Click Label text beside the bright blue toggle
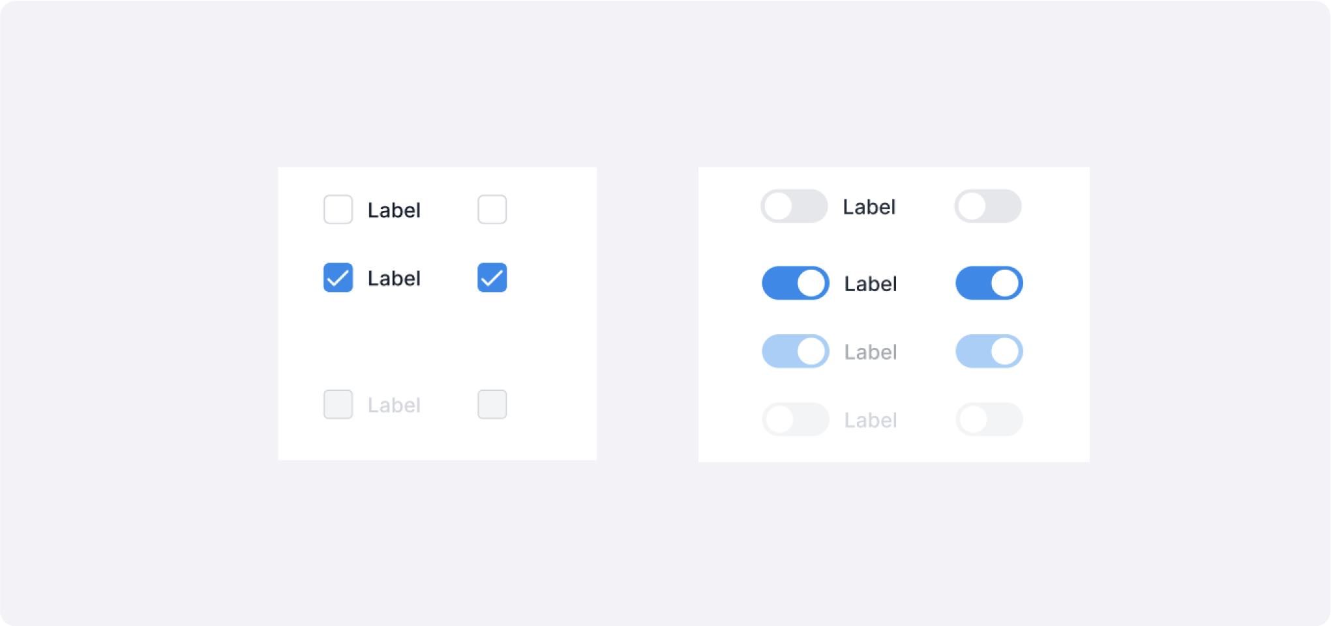This screenshot has height=626, width=1331. 870,284
